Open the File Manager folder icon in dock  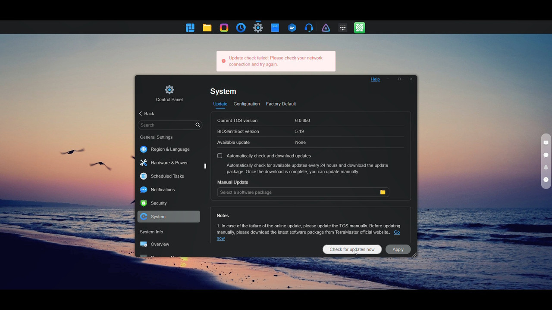click(207, 28)
